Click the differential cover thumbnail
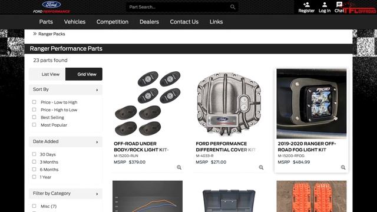 pyautogui.click(x=229, y=104)
